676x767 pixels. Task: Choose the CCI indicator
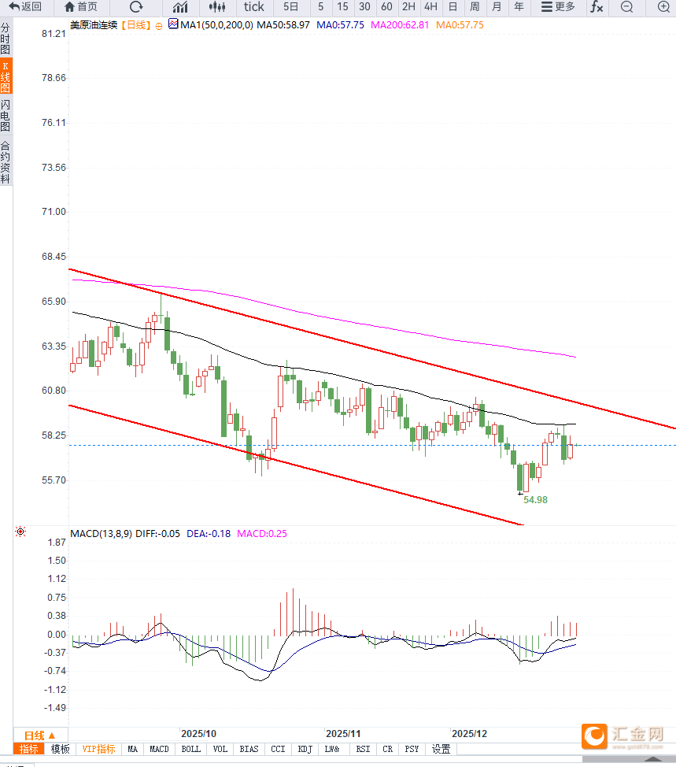[x=278, y=749]
